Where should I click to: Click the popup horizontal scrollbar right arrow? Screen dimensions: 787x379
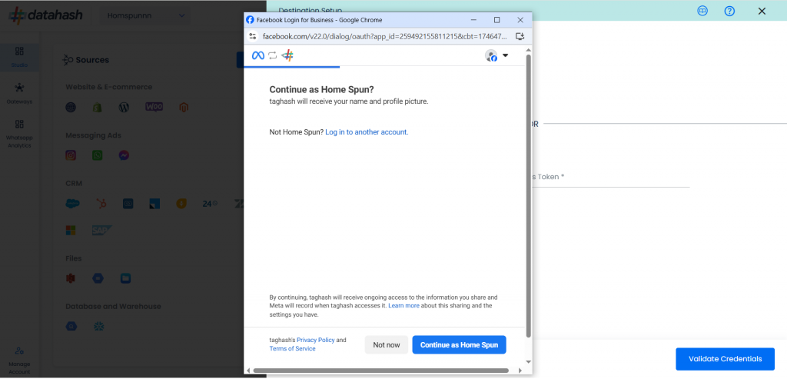click(520, 371)
